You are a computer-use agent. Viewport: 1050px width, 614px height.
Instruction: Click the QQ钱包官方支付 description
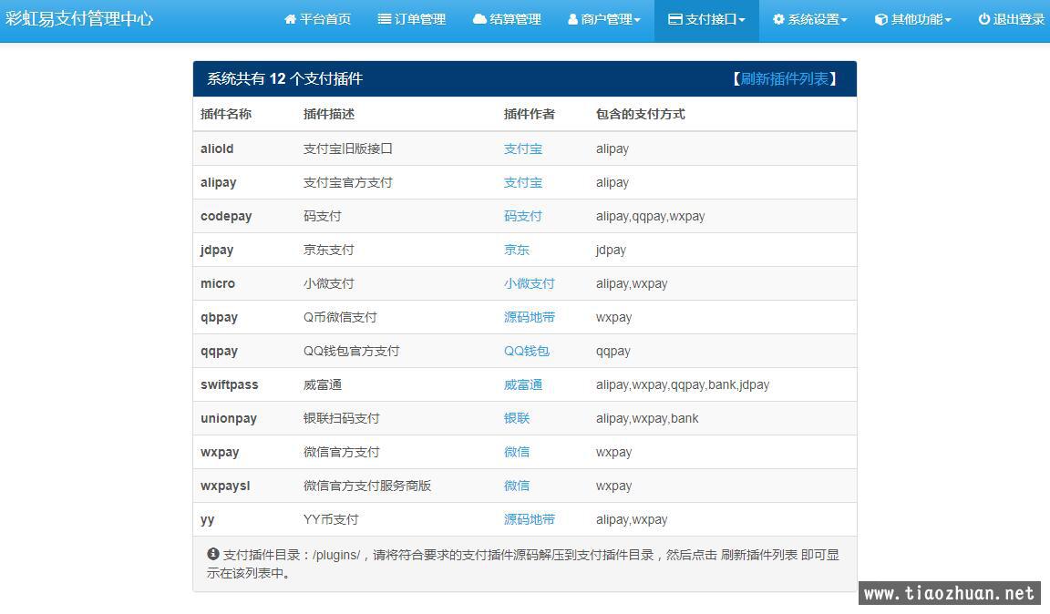(351, 351)
